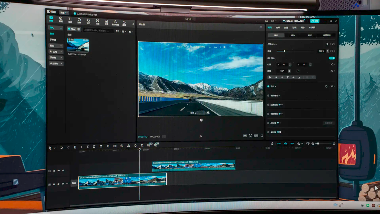
Task: Open the 转场 transitions tab
Action: point(98,22)
